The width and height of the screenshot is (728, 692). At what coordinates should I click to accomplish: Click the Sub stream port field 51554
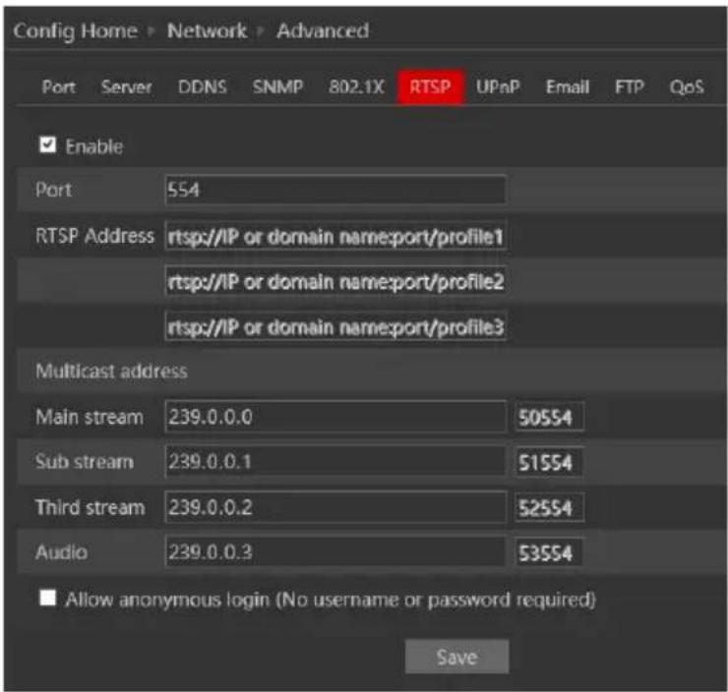pyautogui.click(x=549, y=462)
